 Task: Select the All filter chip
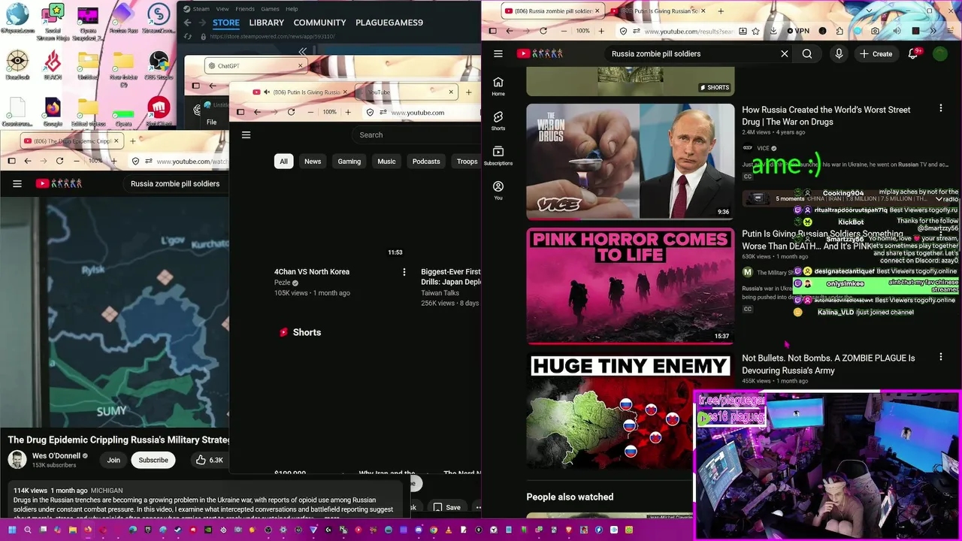click(x=283, y=161)
